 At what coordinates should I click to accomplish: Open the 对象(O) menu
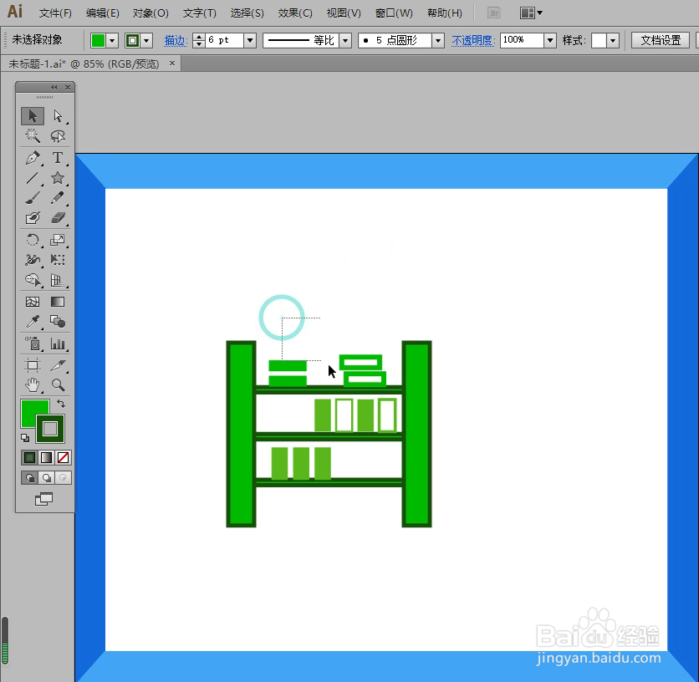pos(151,13)
